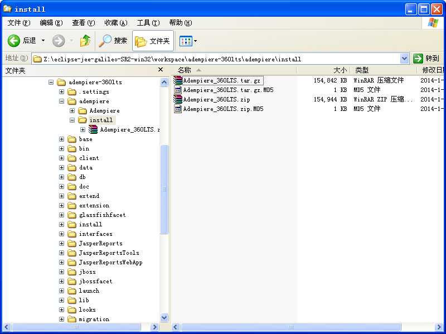
Task: Collapse the lowercase adempiere tree node
Action: click(x=61, y=101)
